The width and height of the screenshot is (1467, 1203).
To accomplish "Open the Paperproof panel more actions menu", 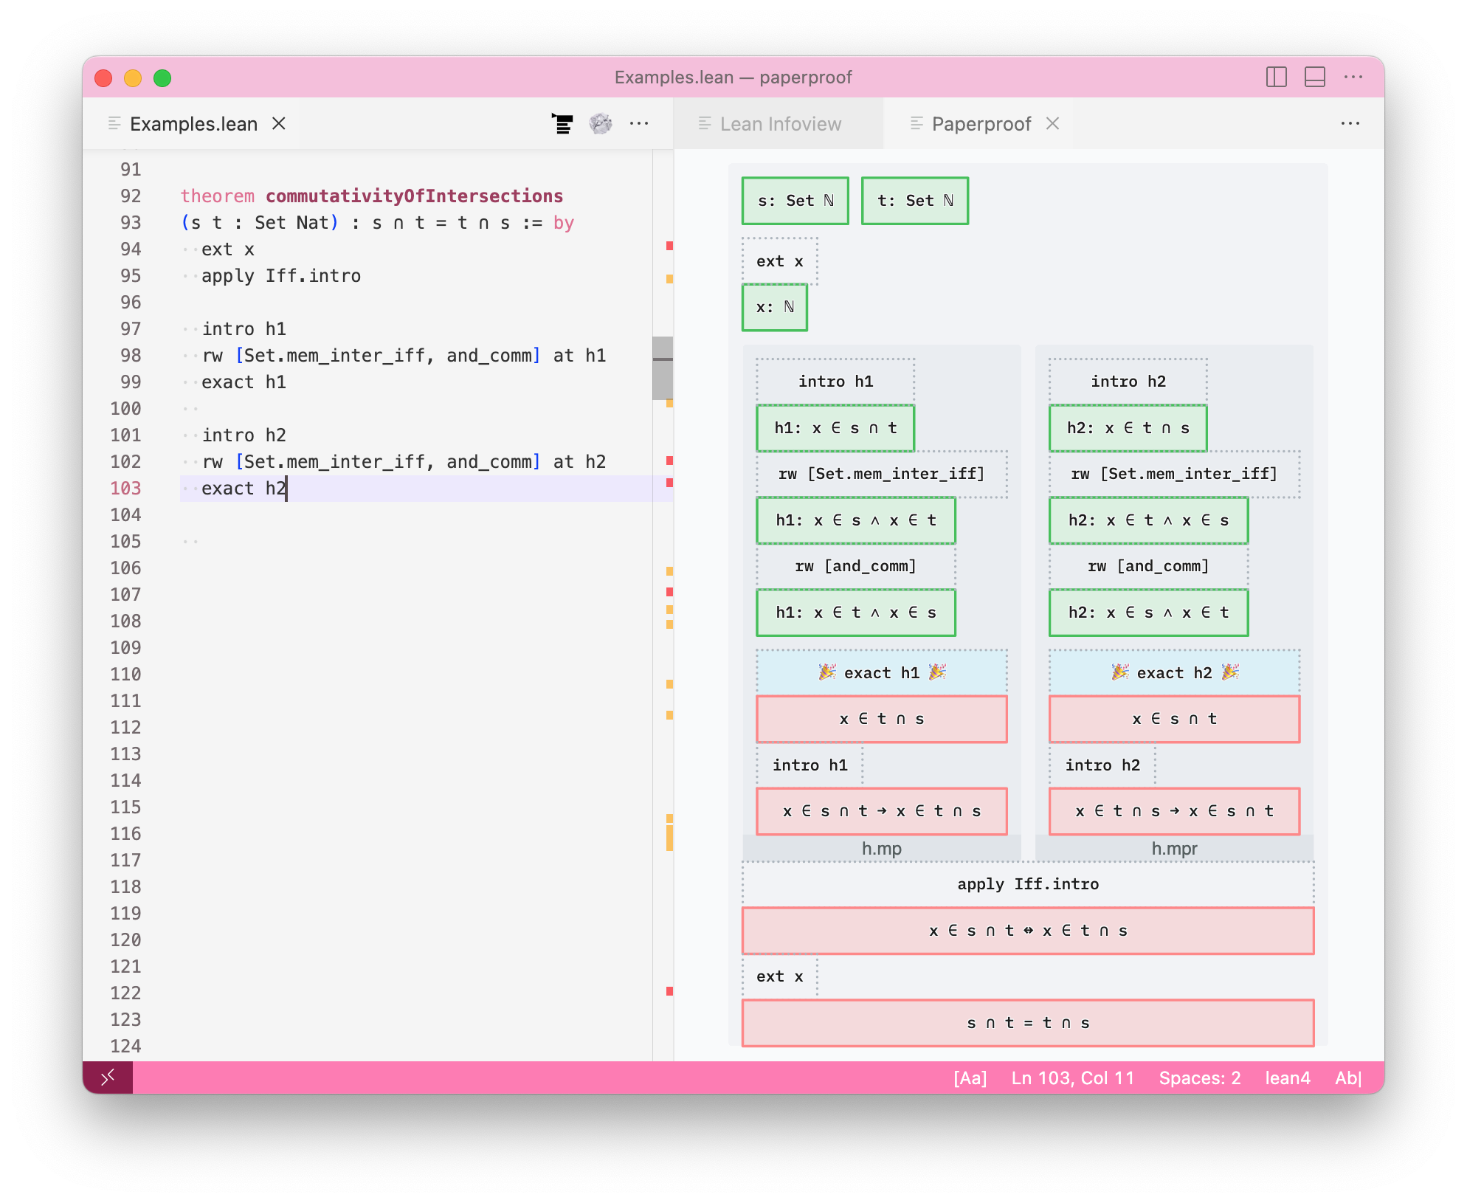I will (1350, 124).
